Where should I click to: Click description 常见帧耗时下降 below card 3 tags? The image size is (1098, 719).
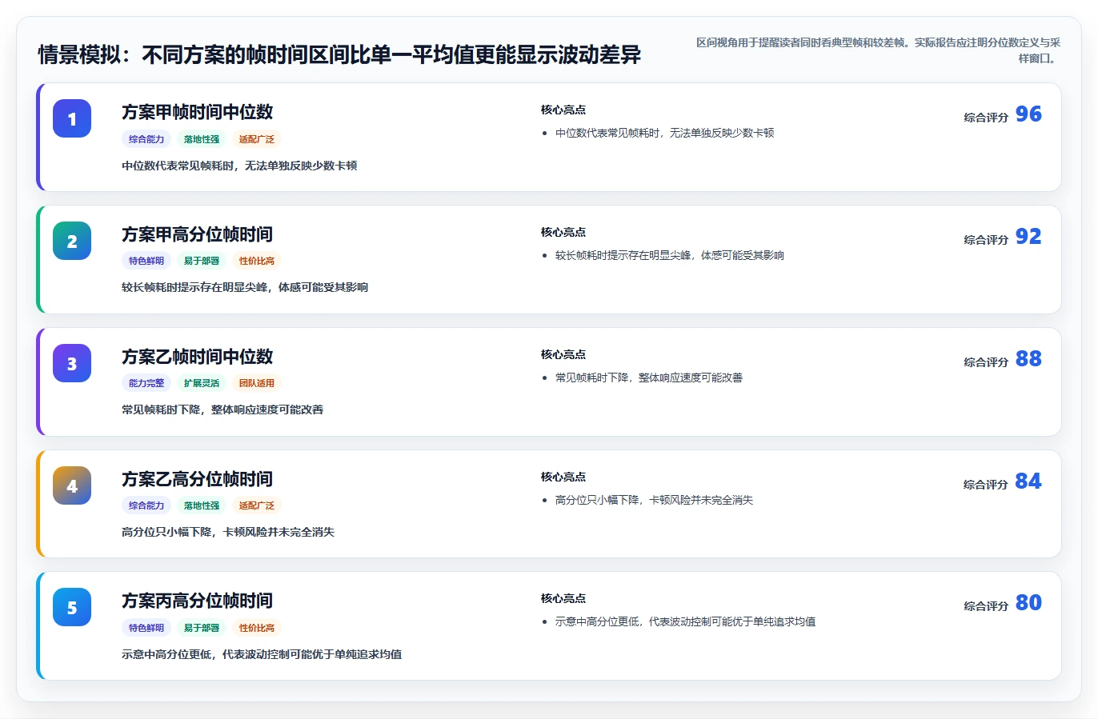click(x=222, y=410)
